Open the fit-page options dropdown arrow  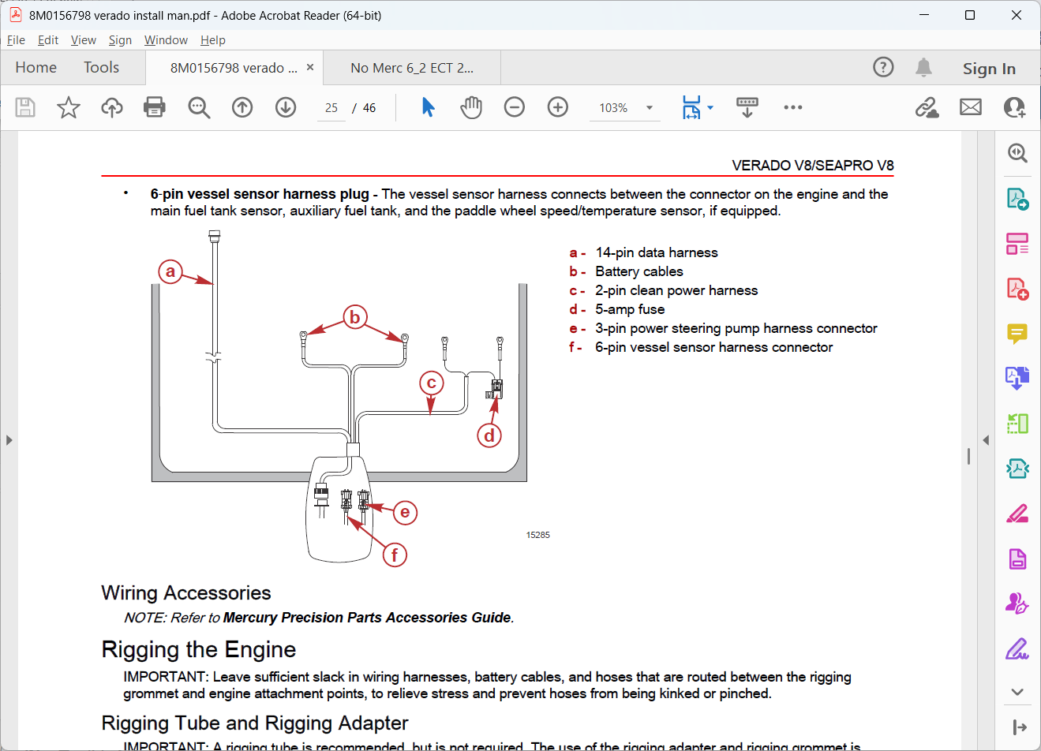tap(710, 107)
